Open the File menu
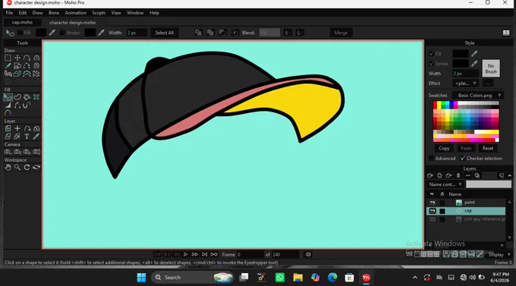This screenshot has height=286, width=516. pos(9,13)
